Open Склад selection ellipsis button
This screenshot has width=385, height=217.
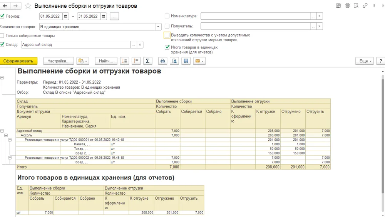click(134, 44)
